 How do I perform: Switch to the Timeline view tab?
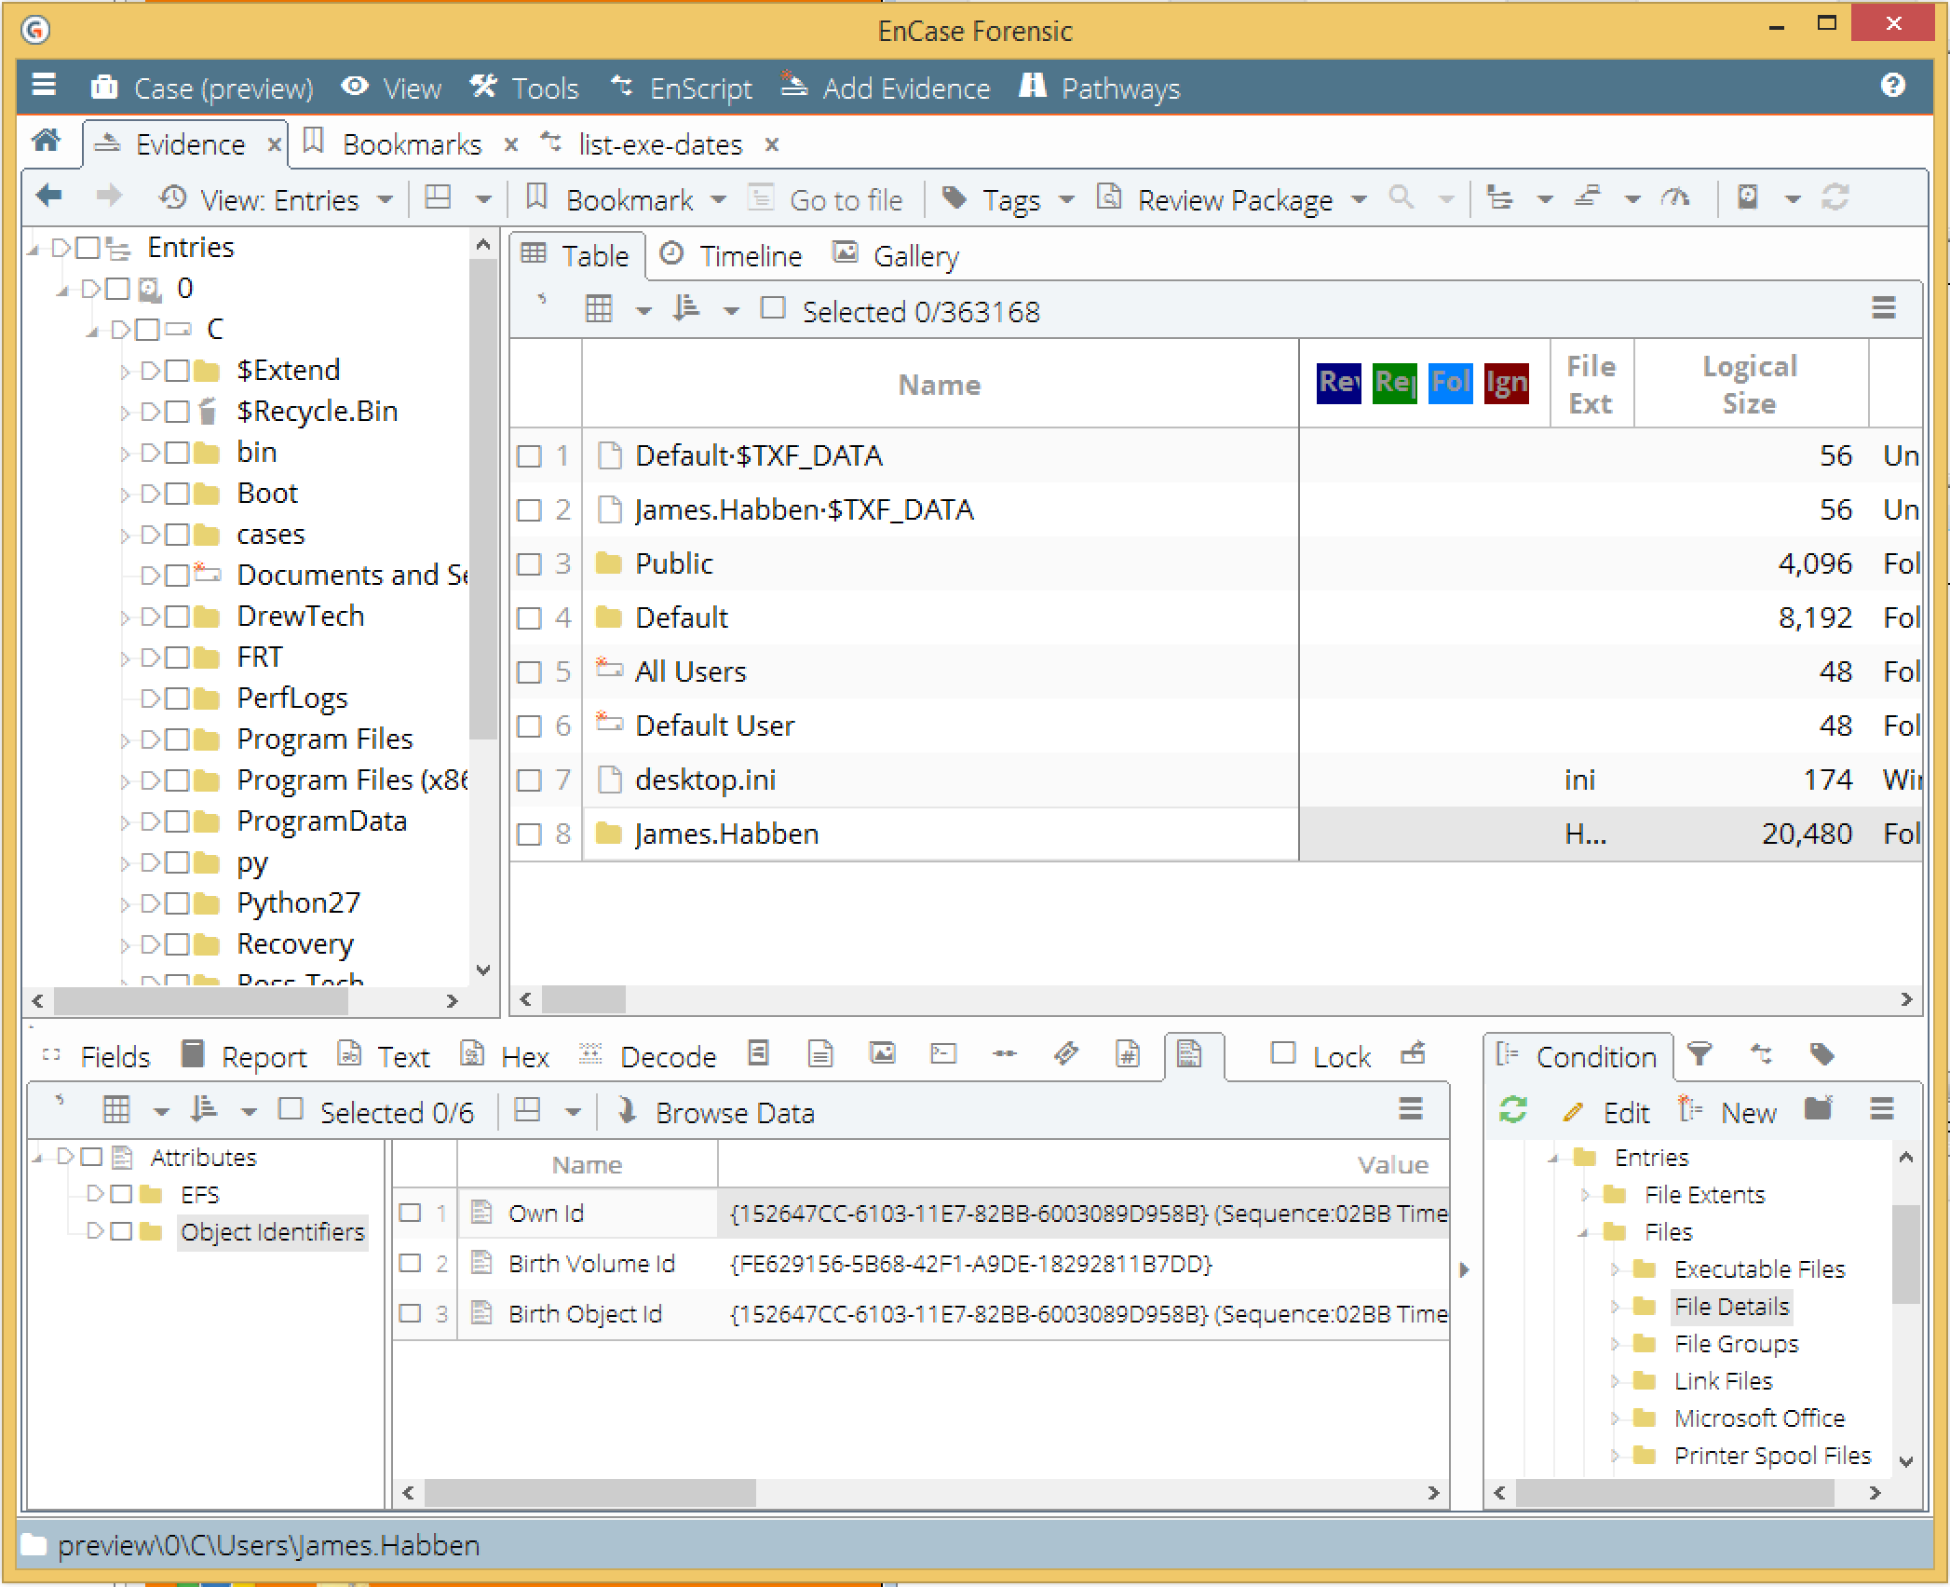730,255
